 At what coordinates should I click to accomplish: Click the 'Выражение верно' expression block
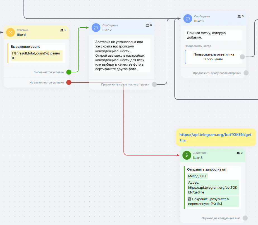click(36, 53)
